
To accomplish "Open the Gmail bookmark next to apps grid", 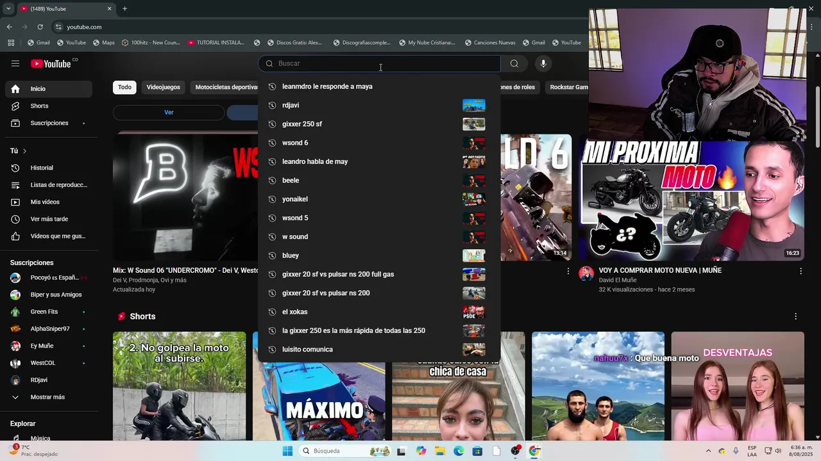I will 38,43.
